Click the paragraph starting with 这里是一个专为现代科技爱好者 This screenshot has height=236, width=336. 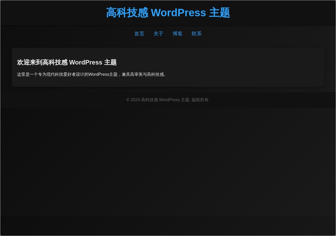pyautogui.click(x=92, y=74)
